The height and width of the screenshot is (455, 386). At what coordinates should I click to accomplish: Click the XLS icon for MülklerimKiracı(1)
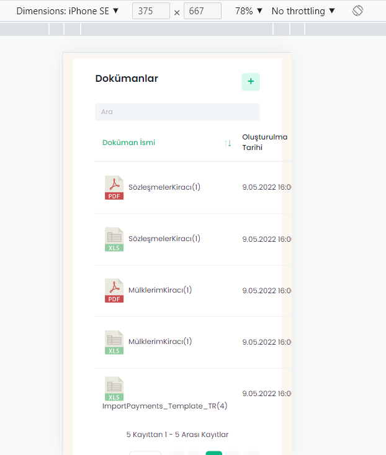(114, 342)
